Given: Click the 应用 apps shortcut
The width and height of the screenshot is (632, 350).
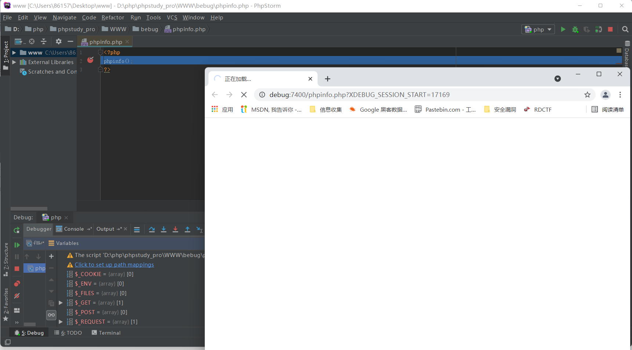Looking at the screenshot, I should point(222,109).
